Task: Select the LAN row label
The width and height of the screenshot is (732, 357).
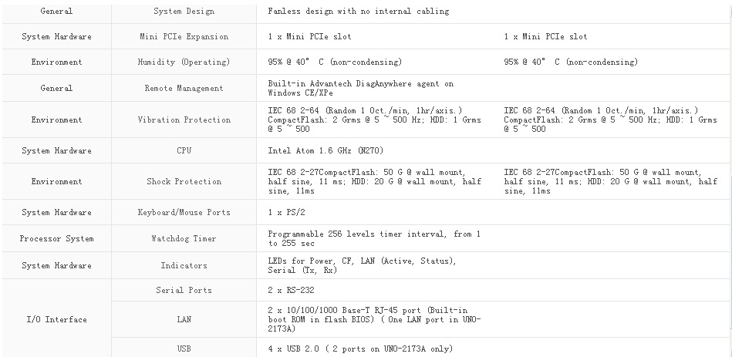Action: pyautogui.click(x=184, y=319)
